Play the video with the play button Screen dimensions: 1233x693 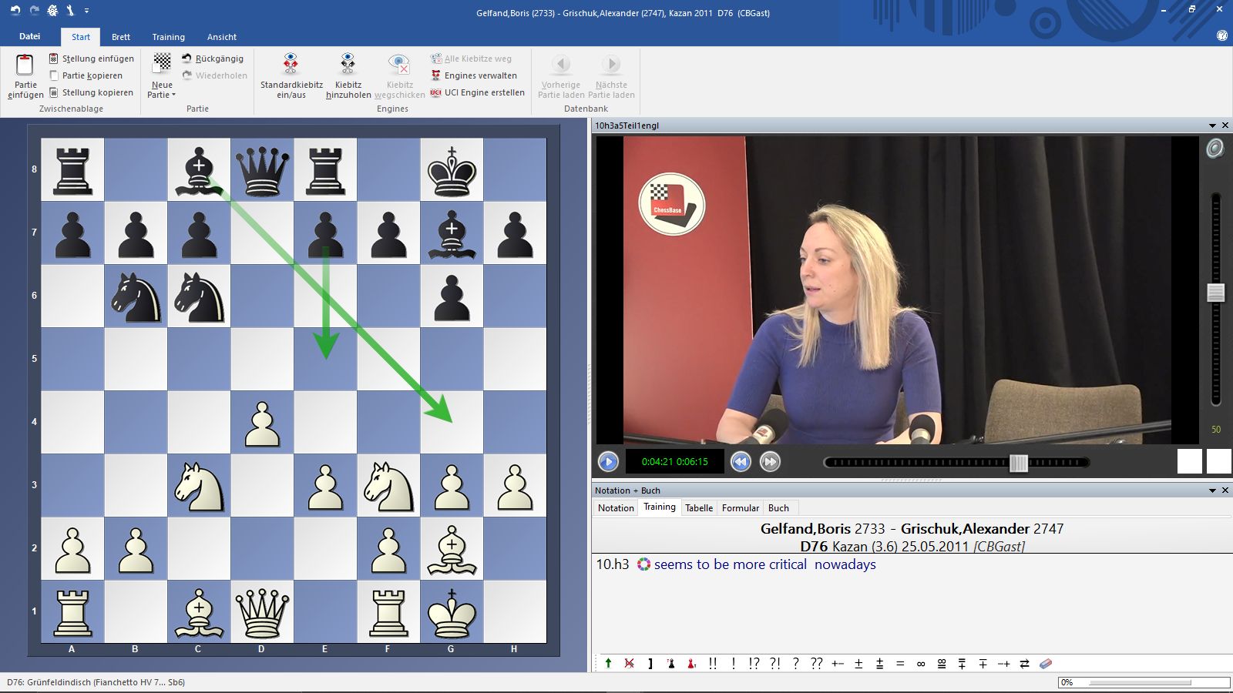pos(608,462)
